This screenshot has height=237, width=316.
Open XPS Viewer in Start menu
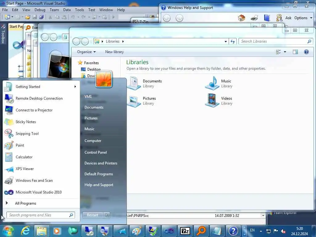tap(41, 169)
